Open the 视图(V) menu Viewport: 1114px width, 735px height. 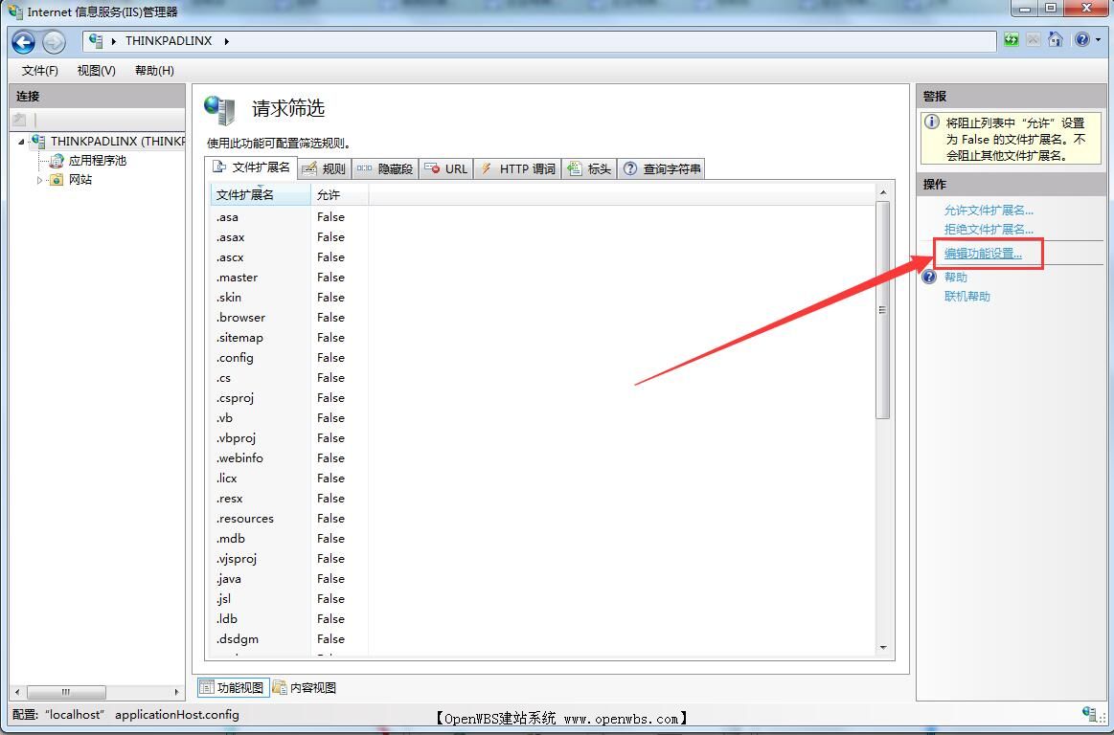[96, 71]
